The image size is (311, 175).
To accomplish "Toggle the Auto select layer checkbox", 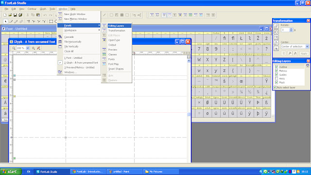I will coord(275,87).
